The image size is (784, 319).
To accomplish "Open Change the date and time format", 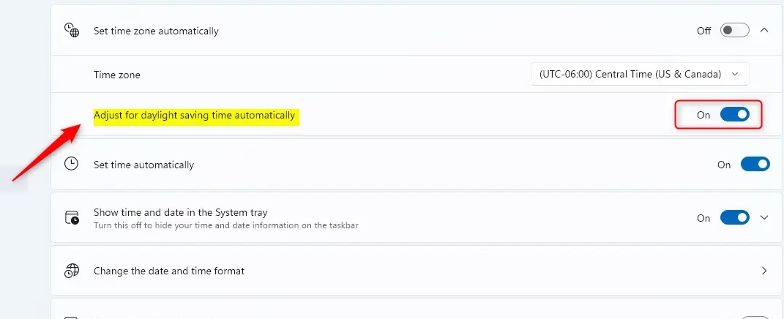I will [169, 271].
